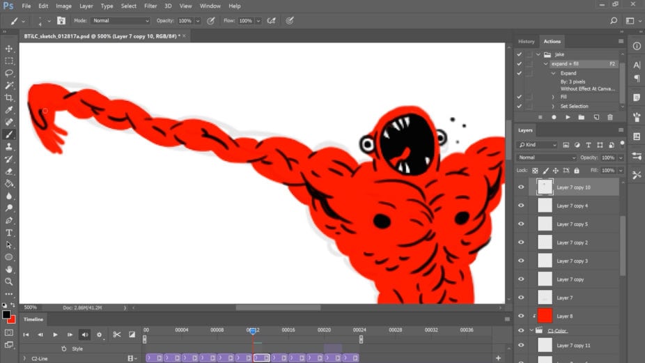This screenshot has height=363, width=645.
Task: Open the brush Mode dropdown
Action: tap(121, 21)
